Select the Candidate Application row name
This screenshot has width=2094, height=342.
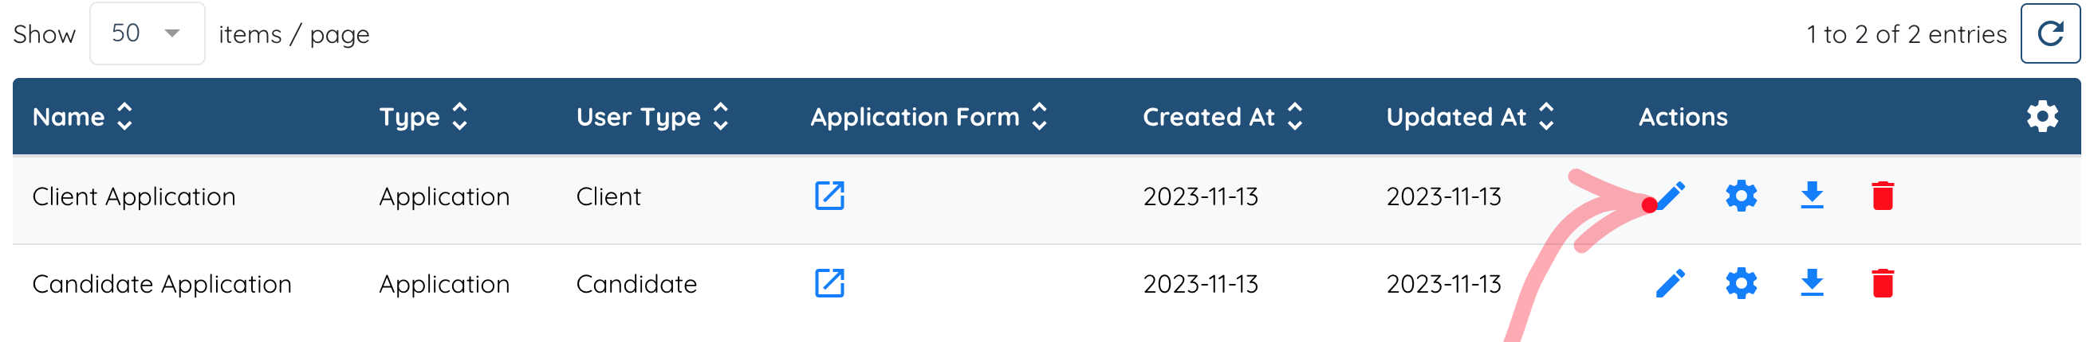click(x=162, y=285)
